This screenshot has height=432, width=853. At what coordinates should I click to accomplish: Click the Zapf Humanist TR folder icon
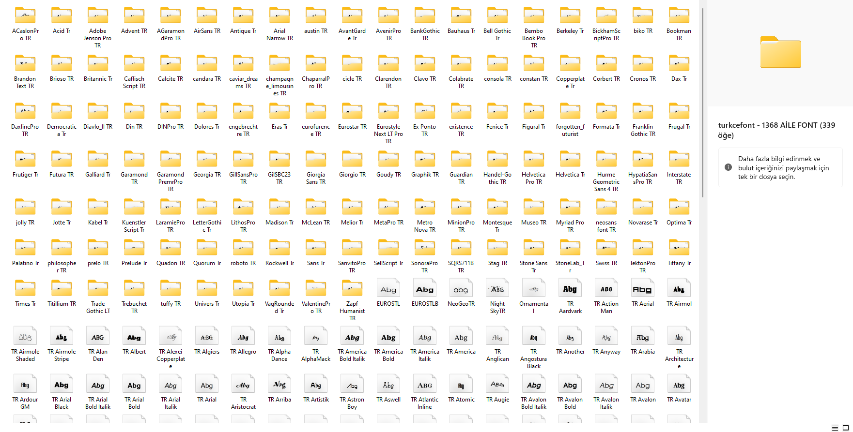tap(352, 288)
